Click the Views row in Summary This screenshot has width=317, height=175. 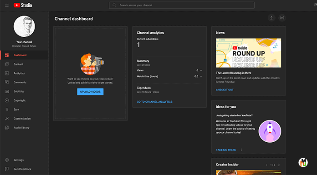click(x=169, y=70)
